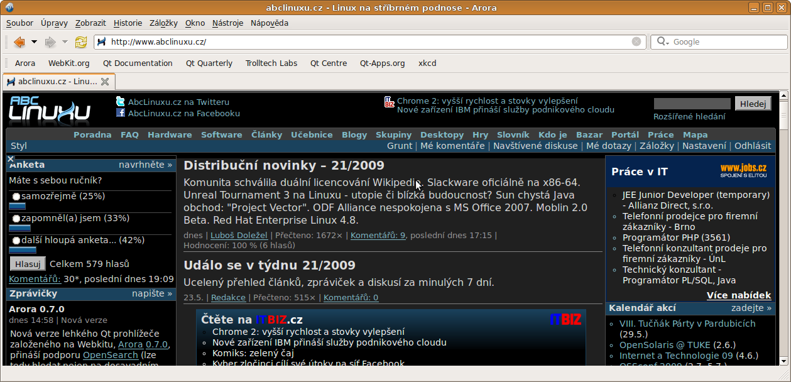Click the Twitter bird icon

(121, 102)
